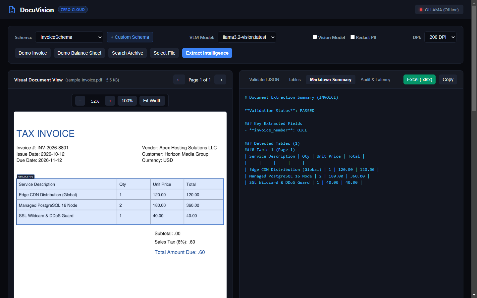Zoom in with the plus button
The width and height of the screenshot is (477, 298).
point(110,101)
